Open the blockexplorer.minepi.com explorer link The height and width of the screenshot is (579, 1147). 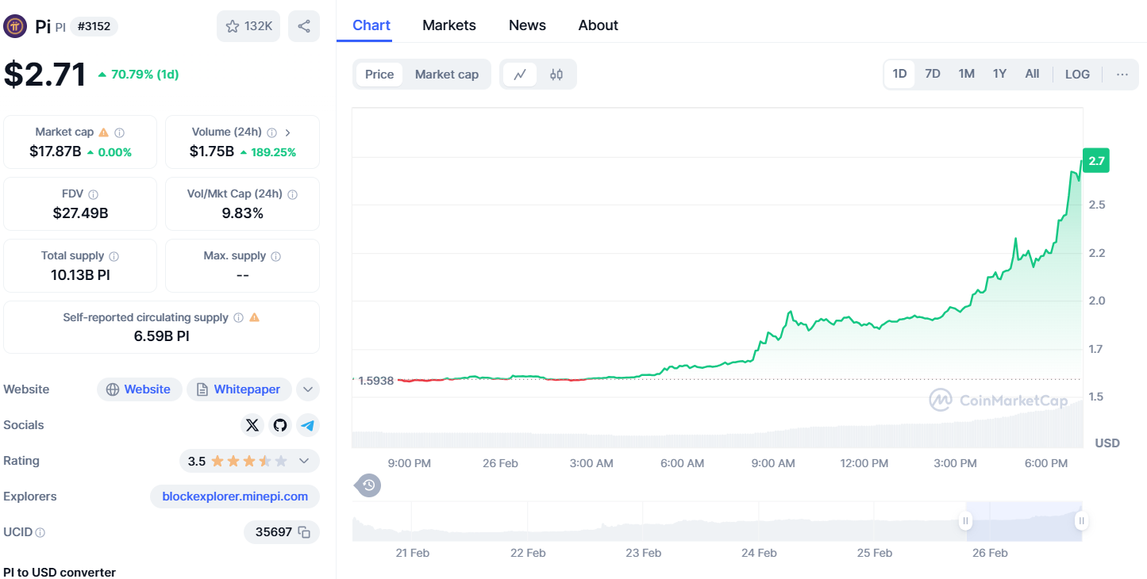tap(235, 497)
